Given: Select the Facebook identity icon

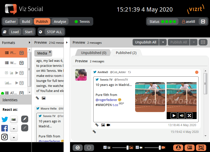Looking at the screenshot, I should pyautogui.click(x=5, y=128).
